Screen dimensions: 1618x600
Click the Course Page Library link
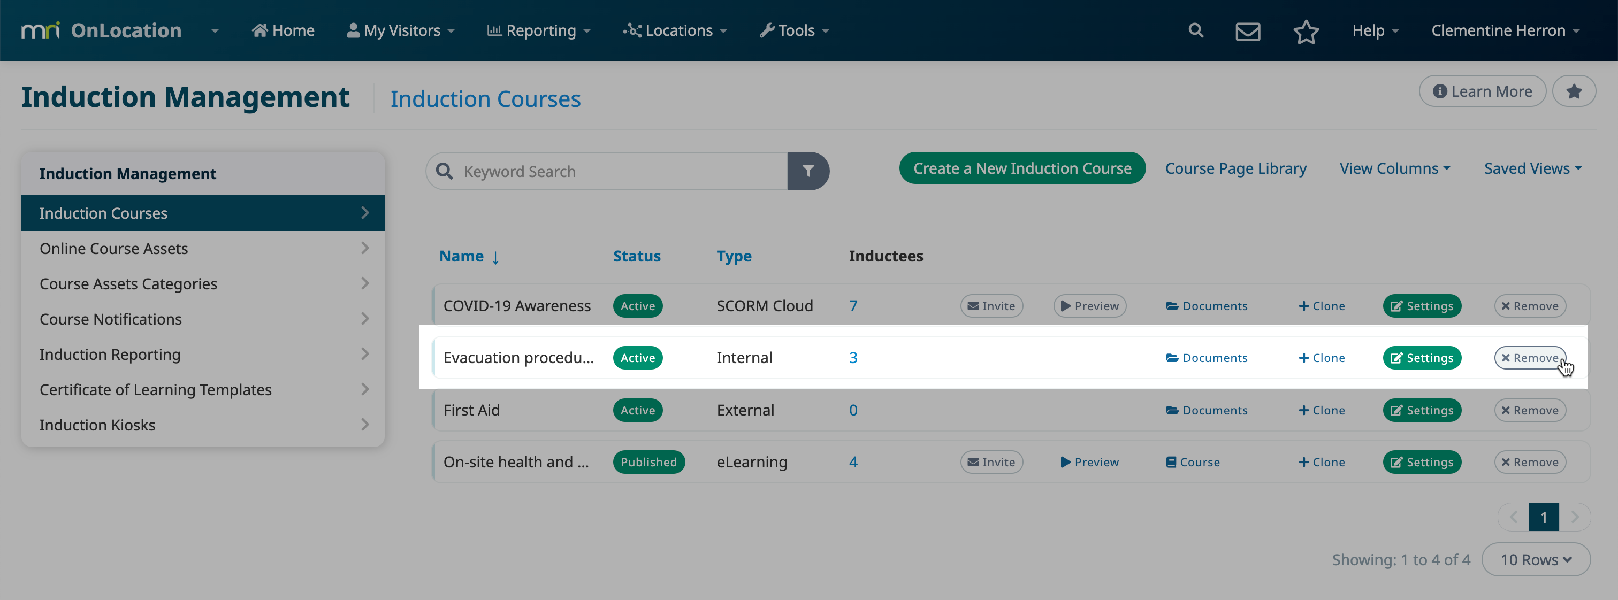[x=1235, y=169]
